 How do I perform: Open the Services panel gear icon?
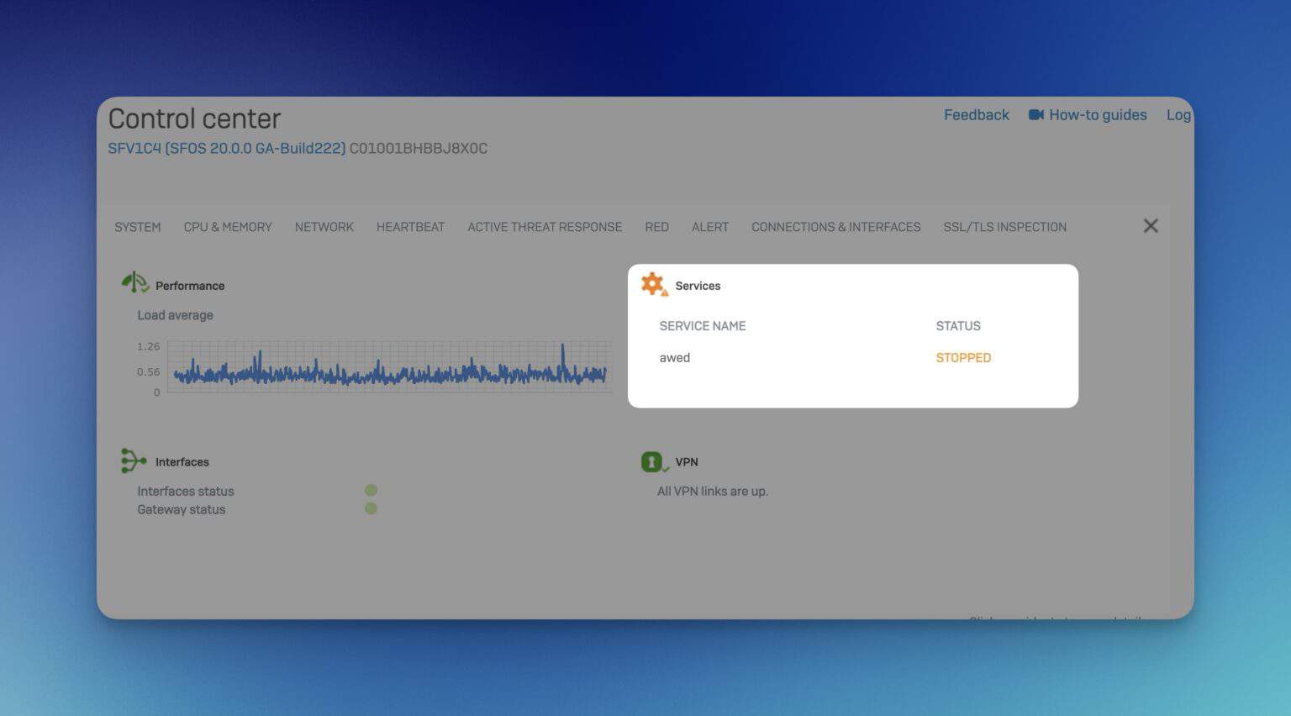(652, 284)
